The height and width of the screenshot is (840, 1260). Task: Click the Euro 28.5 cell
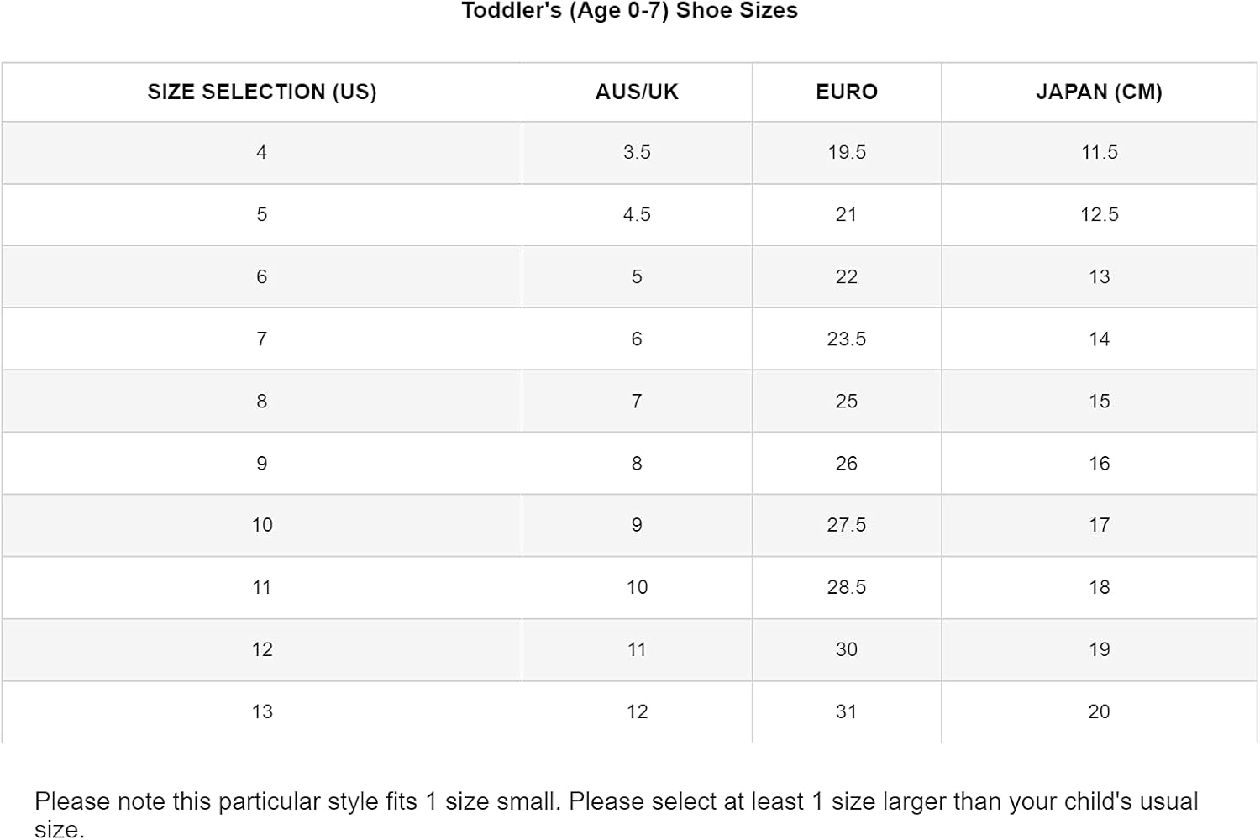click(847, 587)
